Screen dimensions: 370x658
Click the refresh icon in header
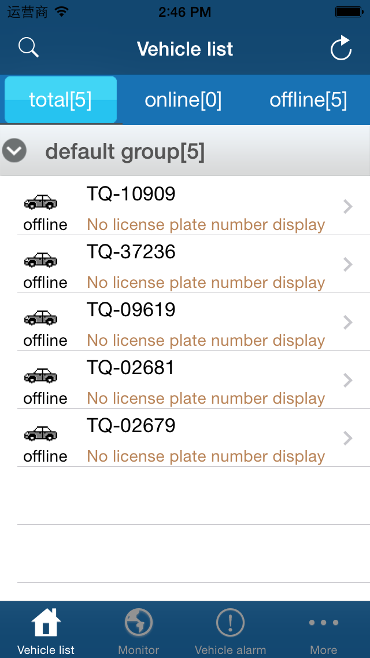point(341,49)
